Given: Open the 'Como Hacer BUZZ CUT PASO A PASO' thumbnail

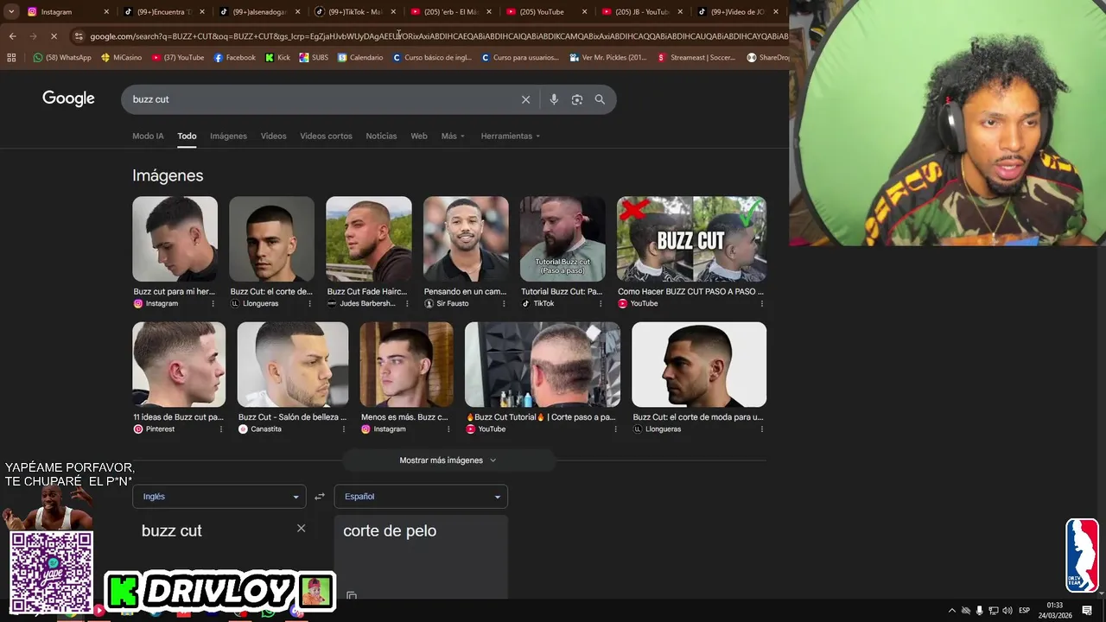Looking at the screenshot, I should coord(691,239).
